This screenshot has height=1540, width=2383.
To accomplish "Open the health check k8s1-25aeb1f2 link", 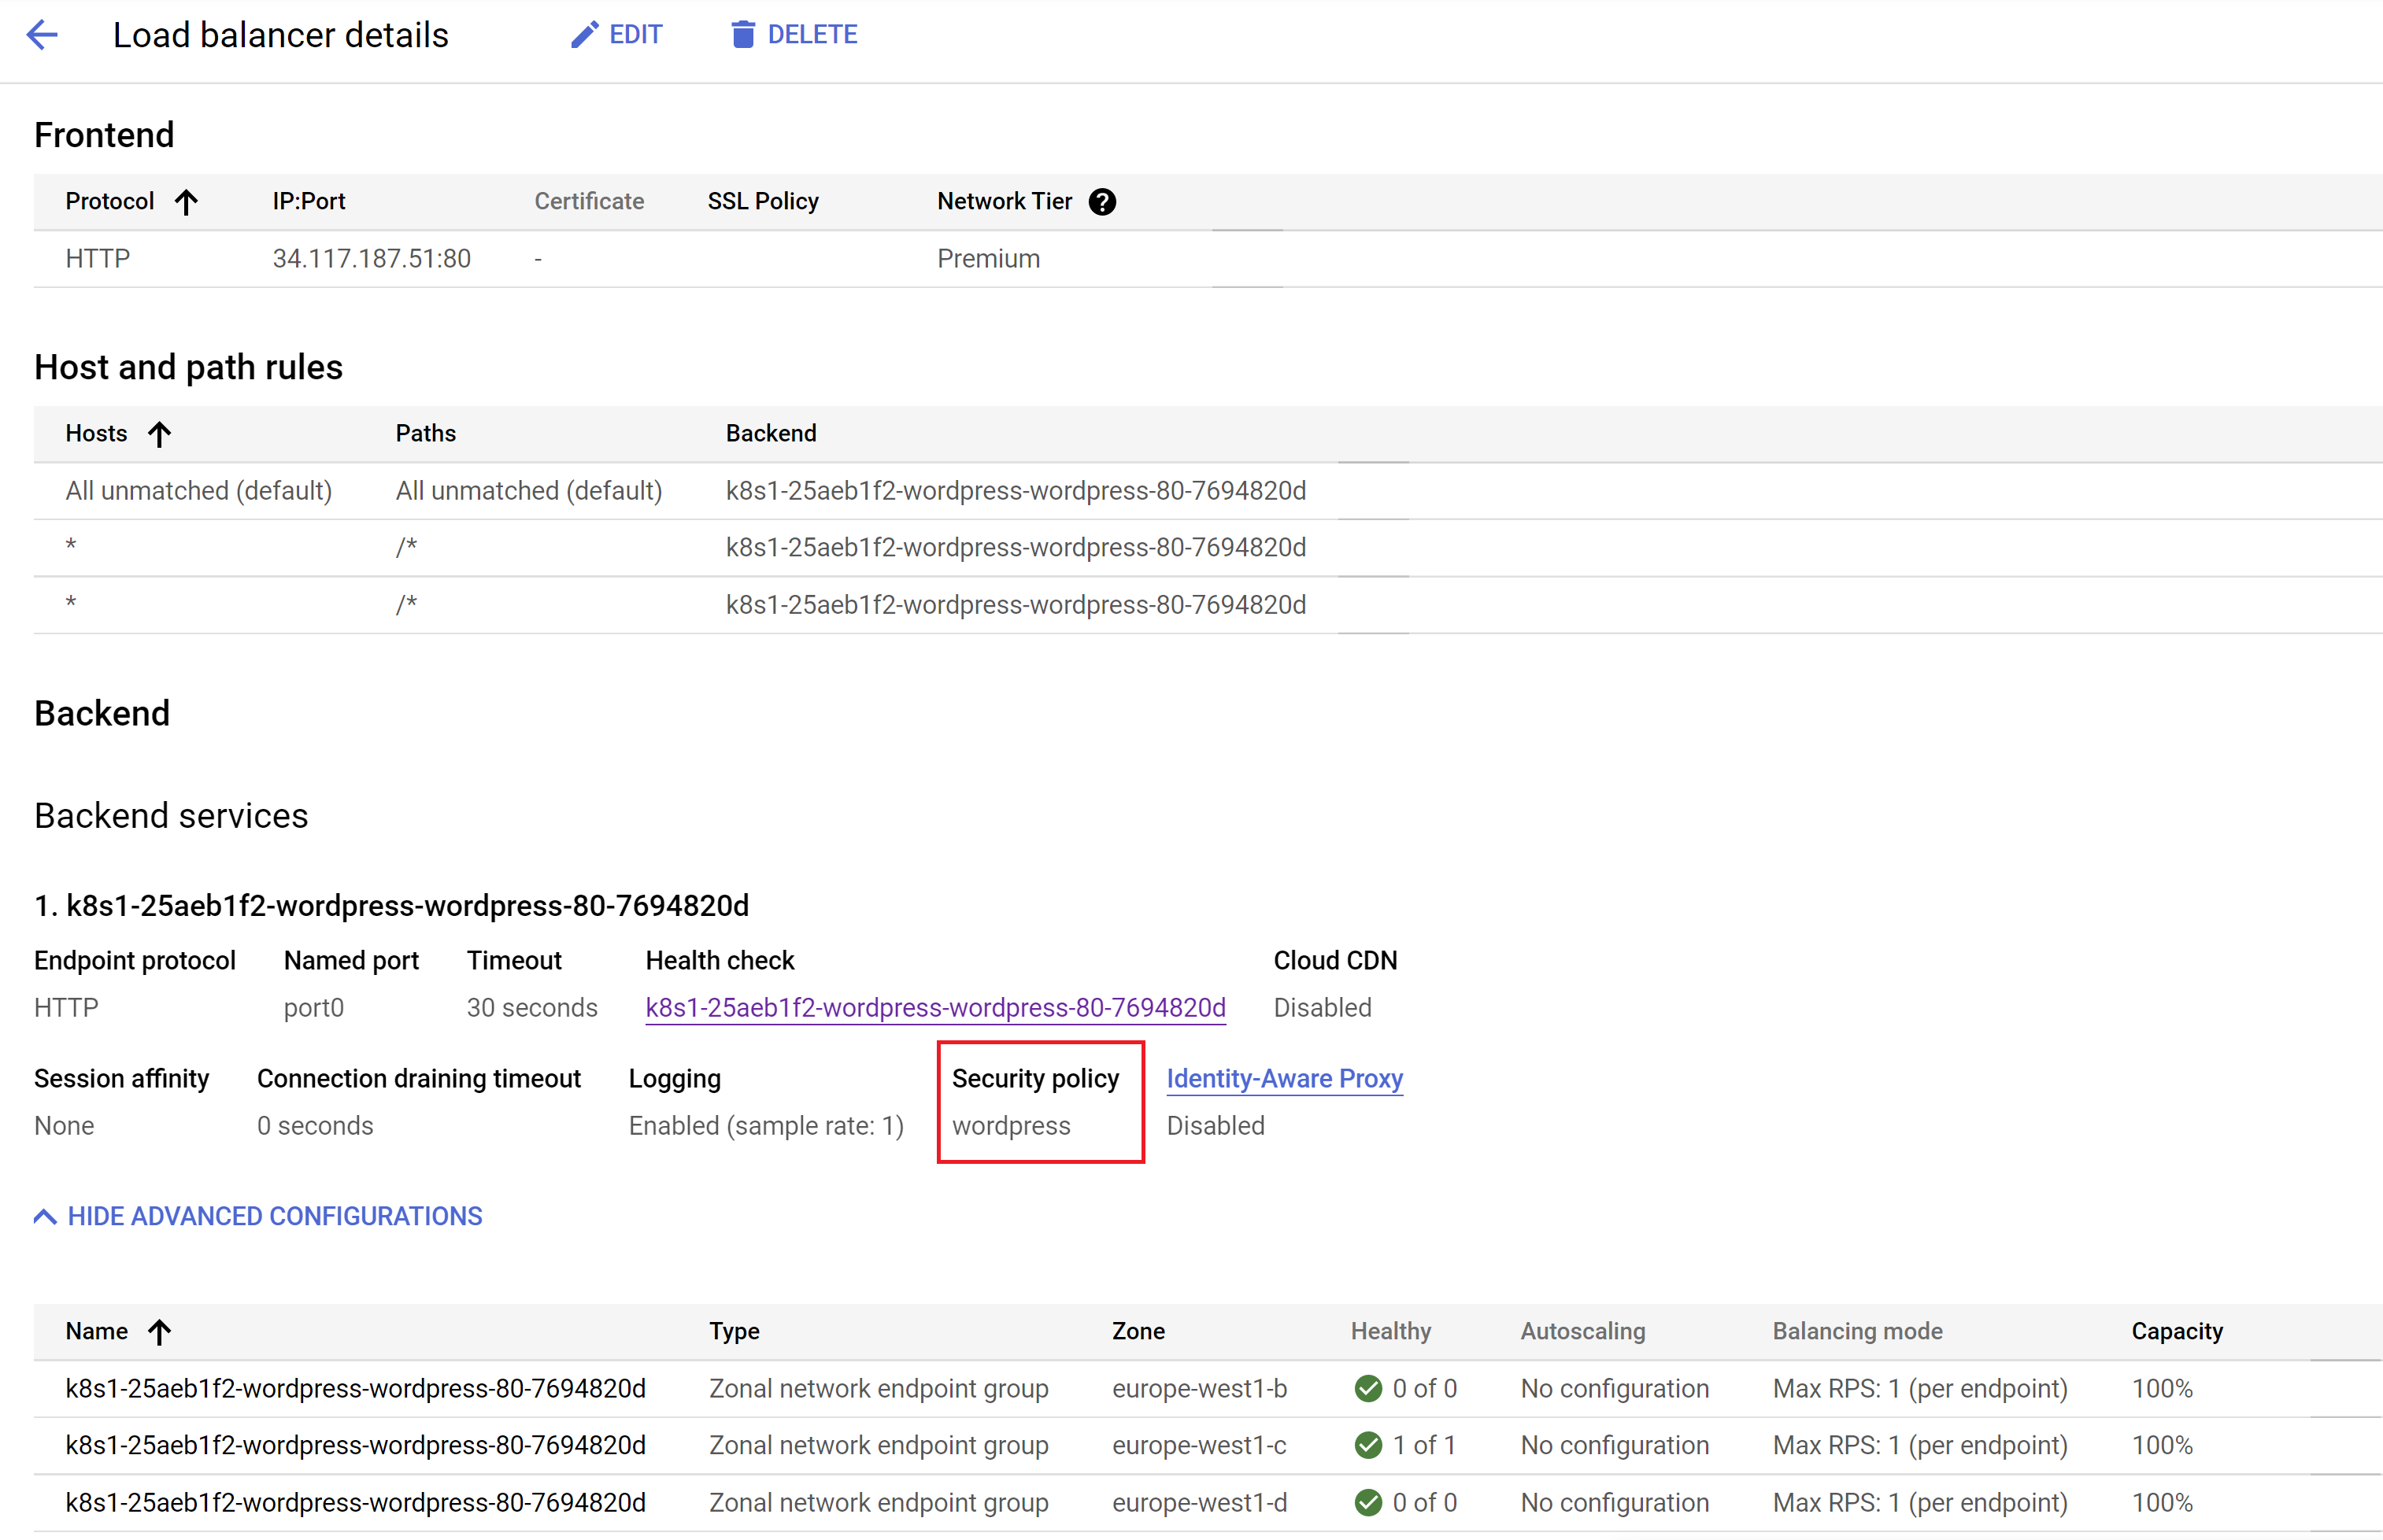I will click(x=934, y=1008).
